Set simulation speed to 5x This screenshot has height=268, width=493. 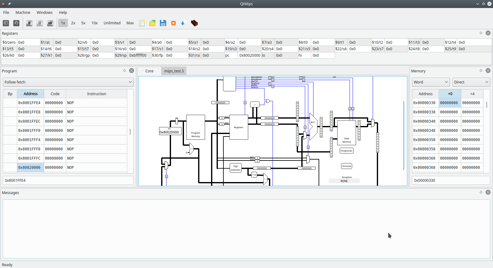(x=83, y=23)
